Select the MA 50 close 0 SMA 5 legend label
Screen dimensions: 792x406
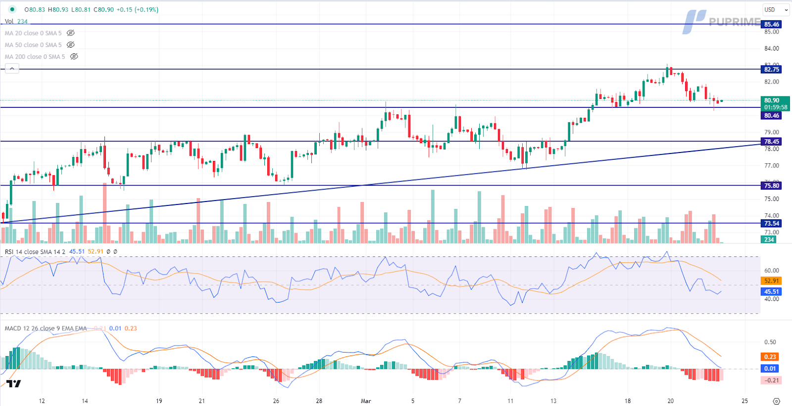[x=33, y=45]
